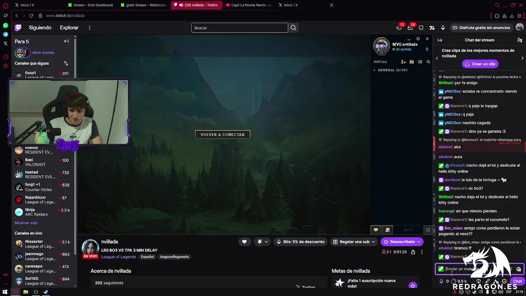Open Opera sidebar settings gear
Screen dimensions: 526x296
pyautogui.click(x=5, y=66)
